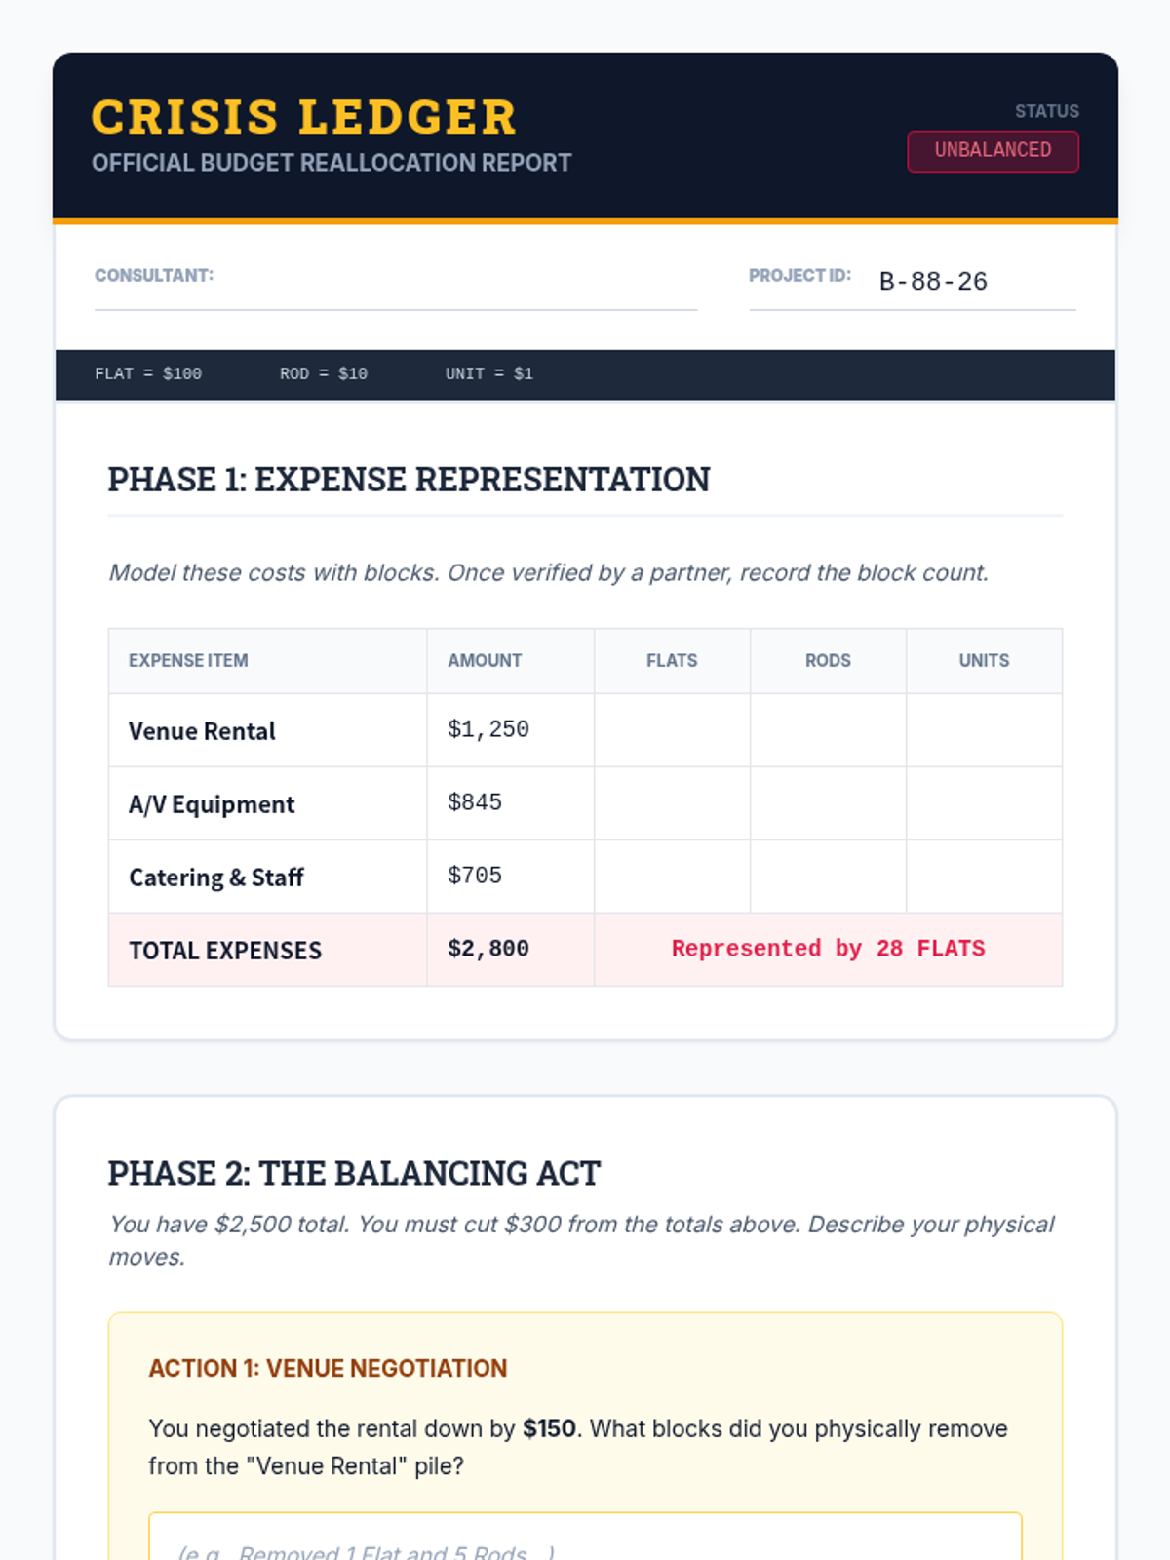The height and width of the screenshot is (1560, 1170).
Task: Click the Consultant name input field
Action: click(x=454, y=281)
